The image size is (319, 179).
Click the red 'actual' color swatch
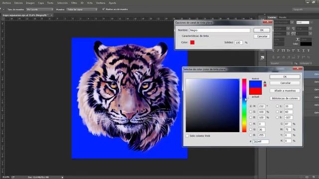coord(255,91)
